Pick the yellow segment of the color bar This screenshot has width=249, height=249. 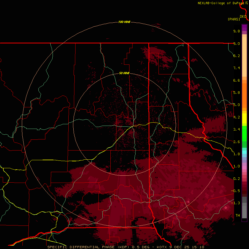tap(244, 118)
